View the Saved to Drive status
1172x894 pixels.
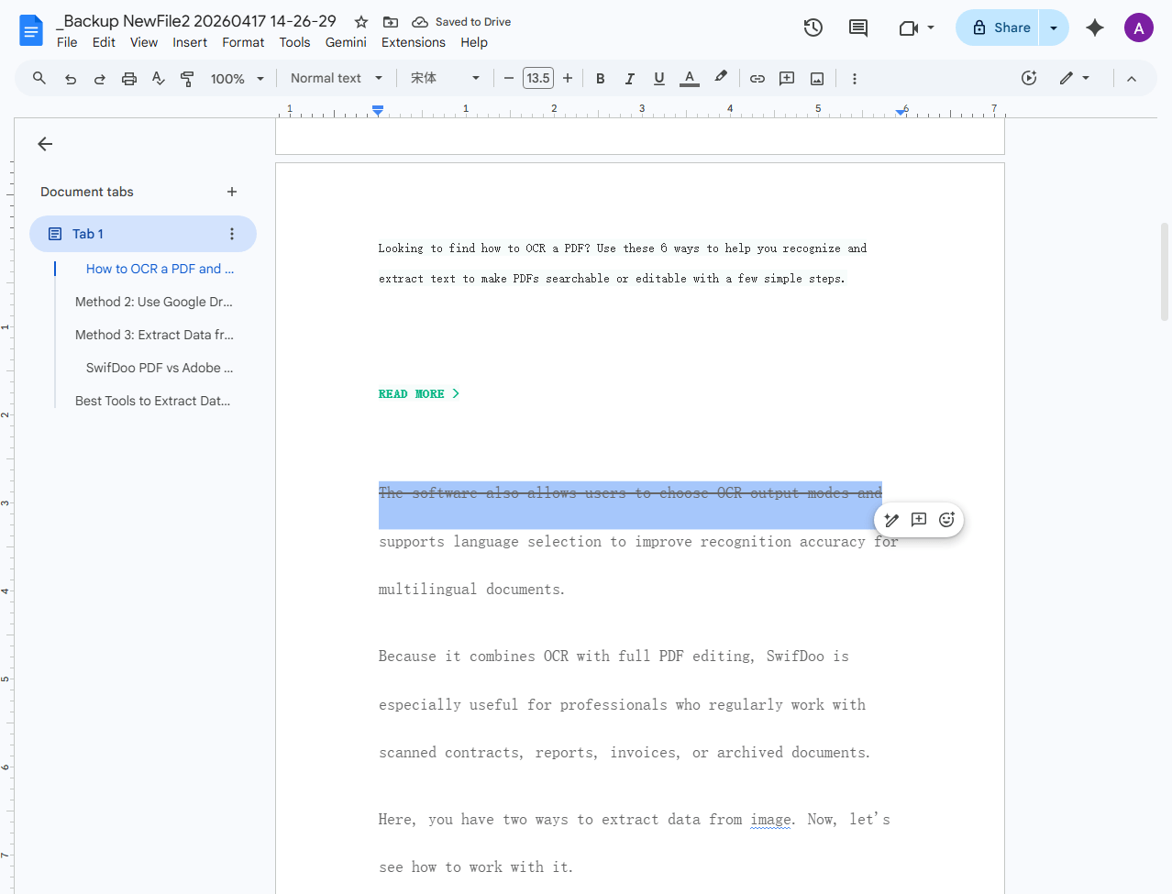click(x=461, y=22)
